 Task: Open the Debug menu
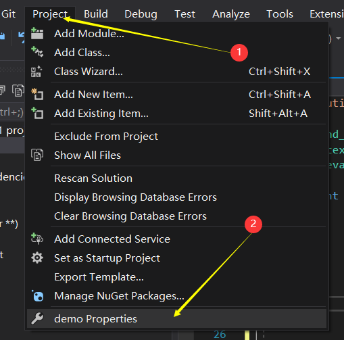[141, 14]
